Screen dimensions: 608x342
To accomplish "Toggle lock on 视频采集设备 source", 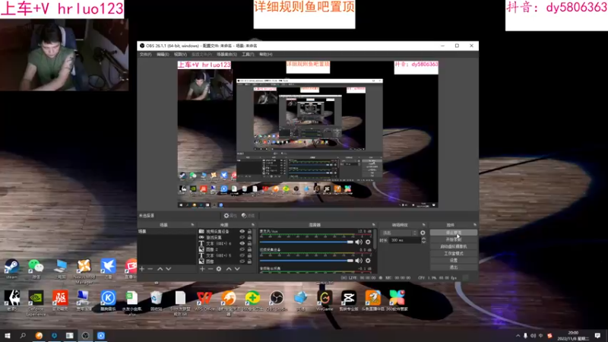I will point(249,232).
